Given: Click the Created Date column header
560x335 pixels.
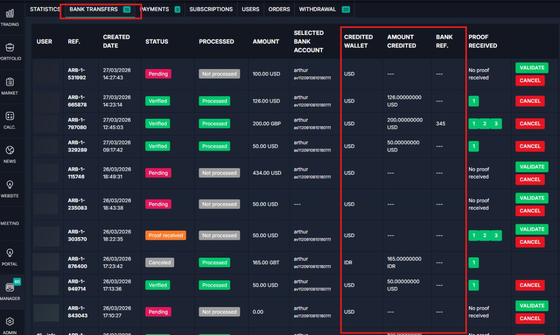Looking at the screenshot, I should tap(116, 41).
